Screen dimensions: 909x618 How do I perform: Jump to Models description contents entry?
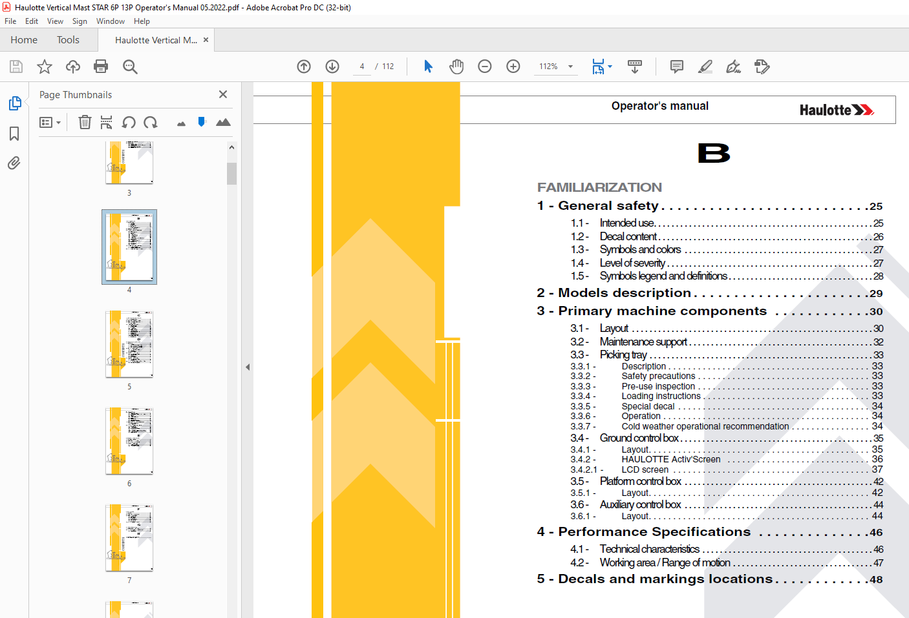[x=710, y=293]
